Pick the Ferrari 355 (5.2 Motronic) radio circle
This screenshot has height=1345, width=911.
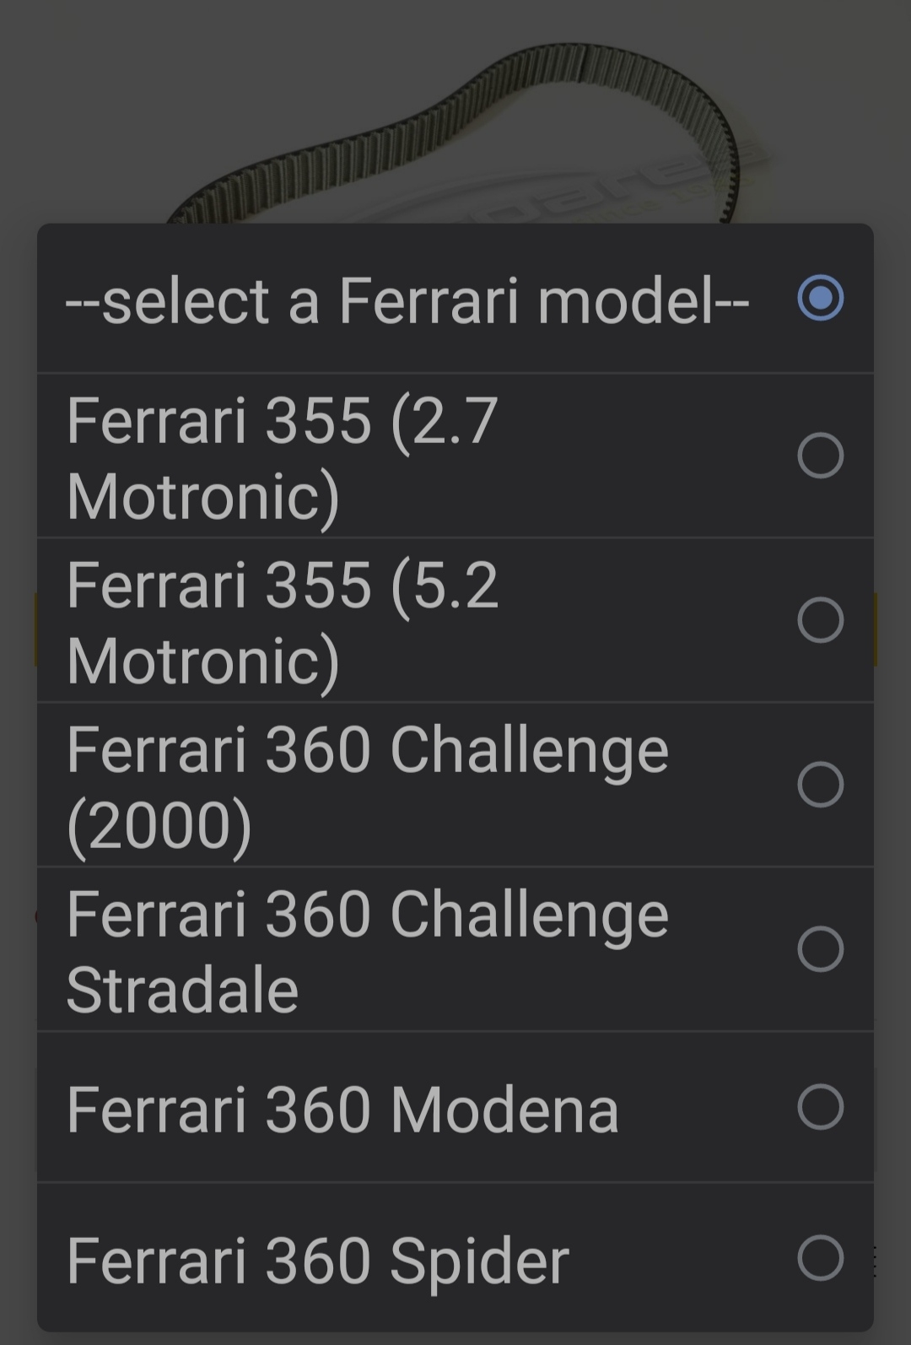[820, 620]
